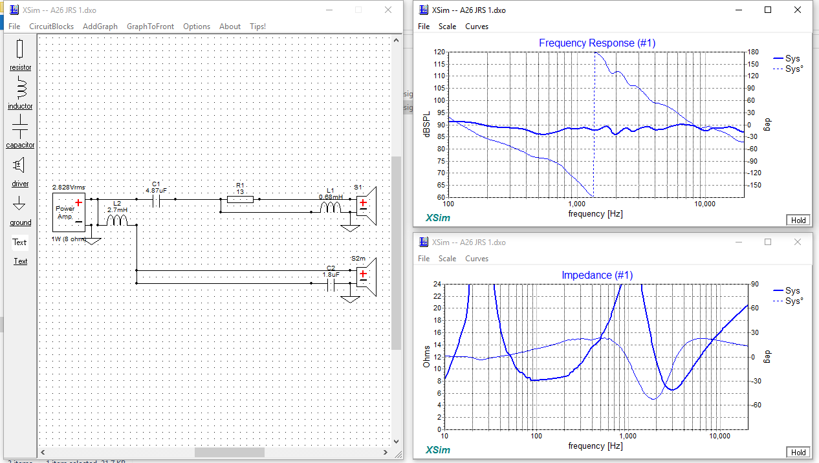This screenshot has width=819, height=463.
Task: Open the AddGraph menu
Action: click(100, 27)
